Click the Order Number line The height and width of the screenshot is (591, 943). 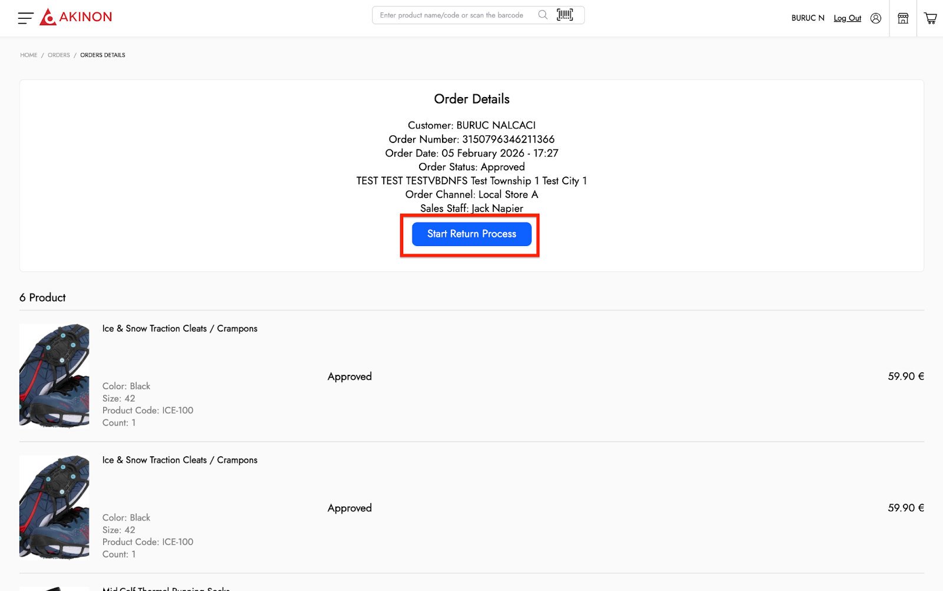[471, 140]
